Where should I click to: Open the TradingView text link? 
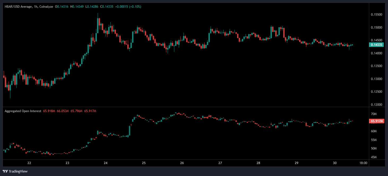[18, 171]
